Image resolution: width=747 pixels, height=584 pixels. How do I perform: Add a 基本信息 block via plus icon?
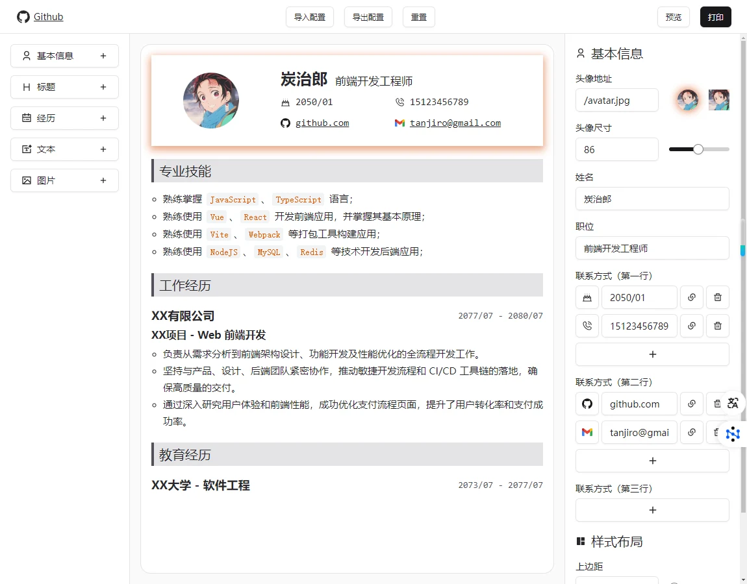pos(103,56)
